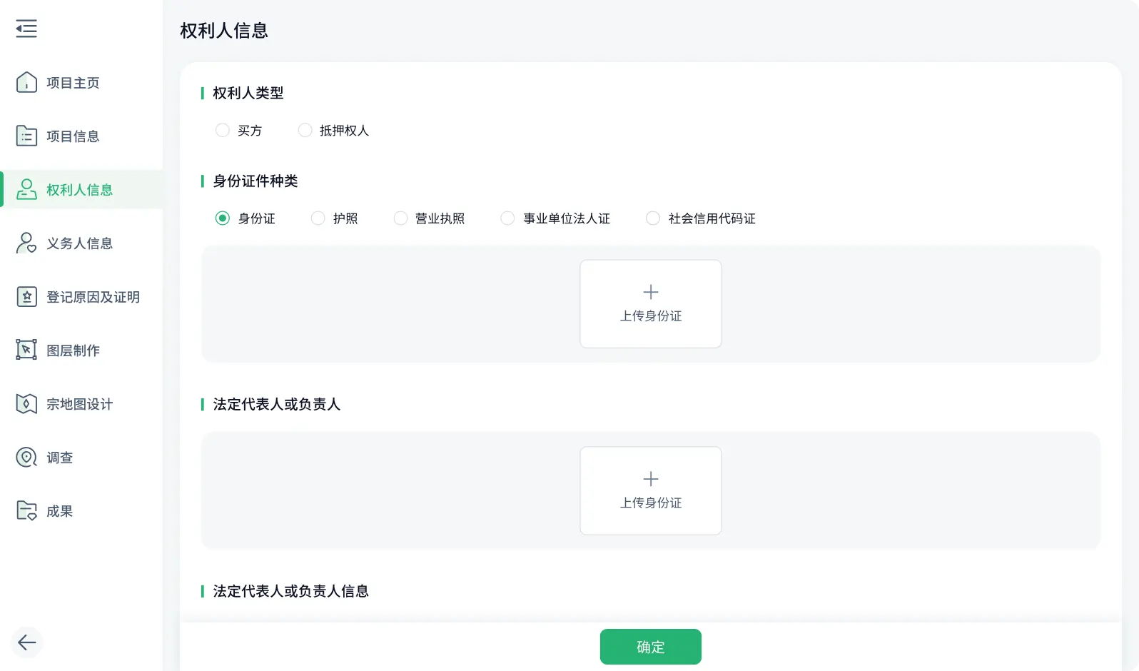
Task: Go to the 义务人信息 page
Action: (82, 243)
